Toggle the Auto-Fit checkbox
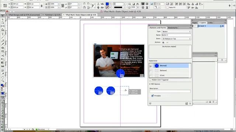 [167, 7]
